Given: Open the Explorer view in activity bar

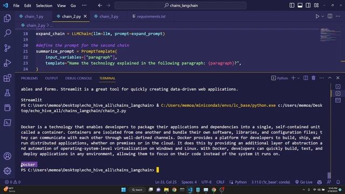Looking at the screenshot, I should 7,18.
